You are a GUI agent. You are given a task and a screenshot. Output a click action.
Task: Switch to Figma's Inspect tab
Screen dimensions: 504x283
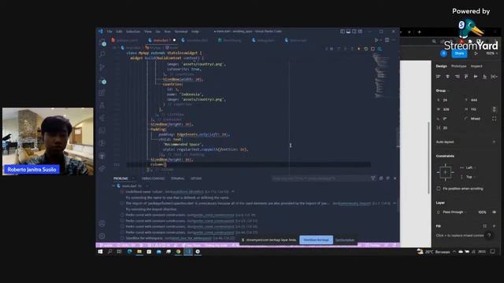pos(476,66)
